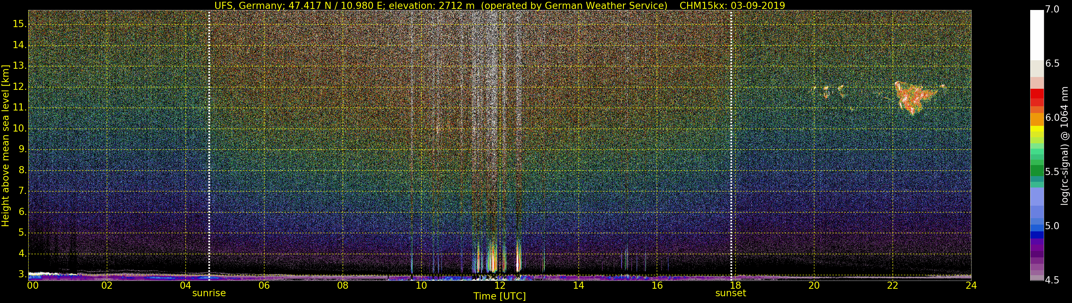The height and width of the screenshot is (303, 1072).
Task: Click the "3." tick on the height axis
Action: pyautogui.click(x=22, y=274)
